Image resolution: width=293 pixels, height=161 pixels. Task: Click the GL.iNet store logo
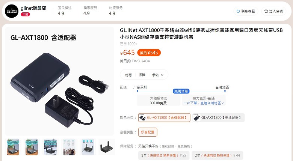12,11
